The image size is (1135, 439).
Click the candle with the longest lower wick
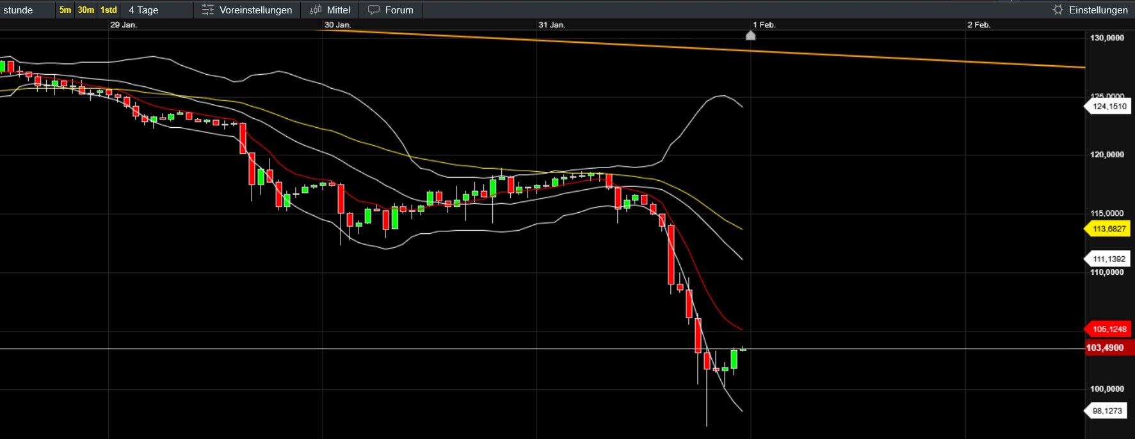(x=707, y=362)
